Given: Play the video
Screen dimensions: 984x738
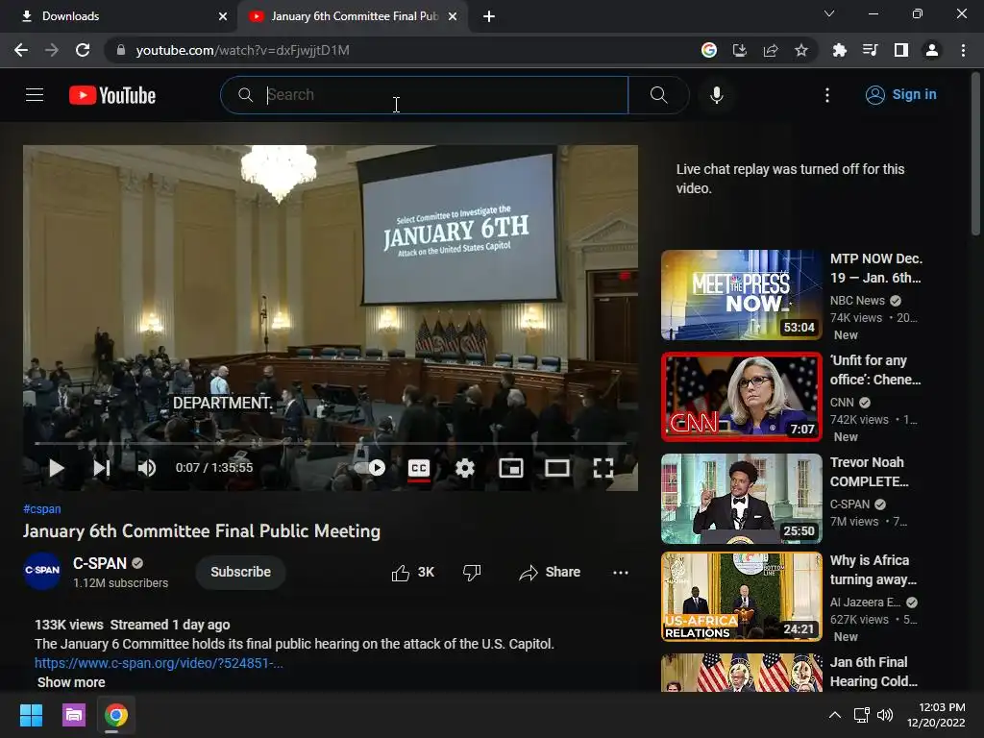Looking at the screenshot, I should 57,468.
